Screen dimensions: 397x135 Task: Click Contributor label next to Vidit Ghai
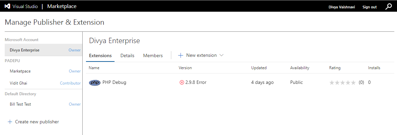(71, 83)
